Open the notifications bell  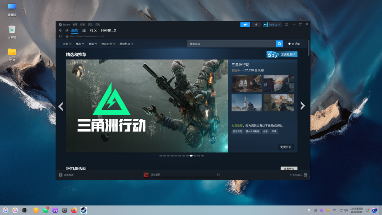tap(256, 25)
